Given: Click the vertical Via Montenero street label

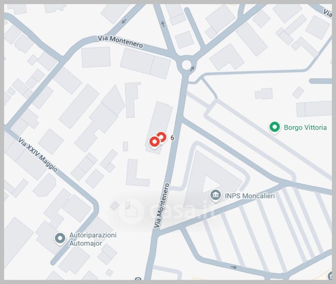Looking at the screenshot, I should pyautogui.click(x=162, y=205).
